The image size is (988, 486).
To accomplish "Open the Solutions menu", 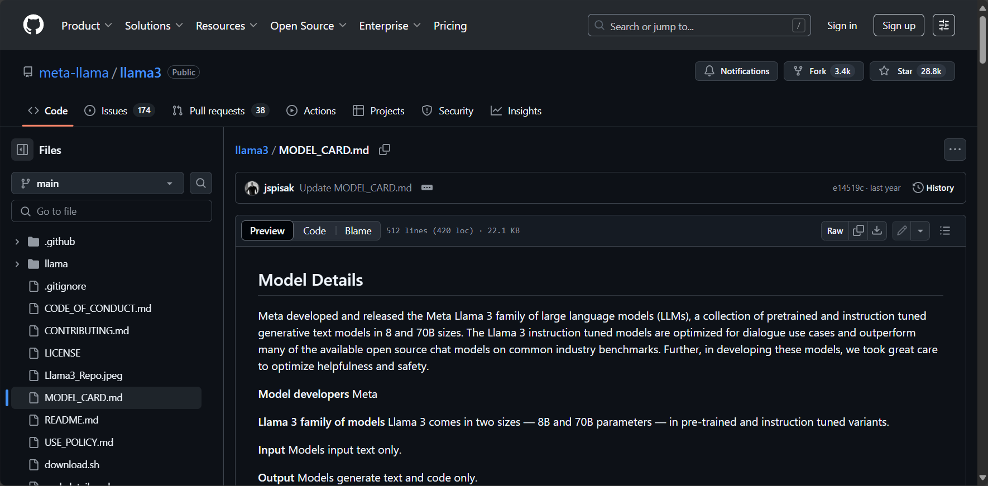I will [x=154, y=26].
